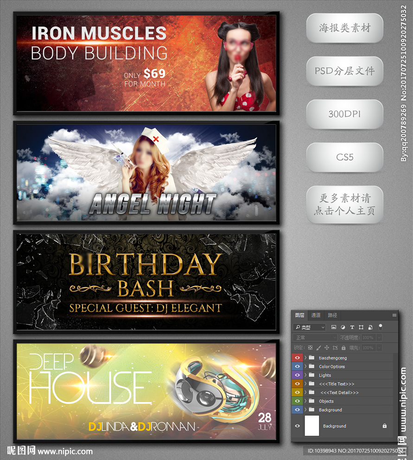Viewport: 413px width, 460px height.
Task: Click the prevent artboard auto-nesting lock icon
Action: pos(335,347)
